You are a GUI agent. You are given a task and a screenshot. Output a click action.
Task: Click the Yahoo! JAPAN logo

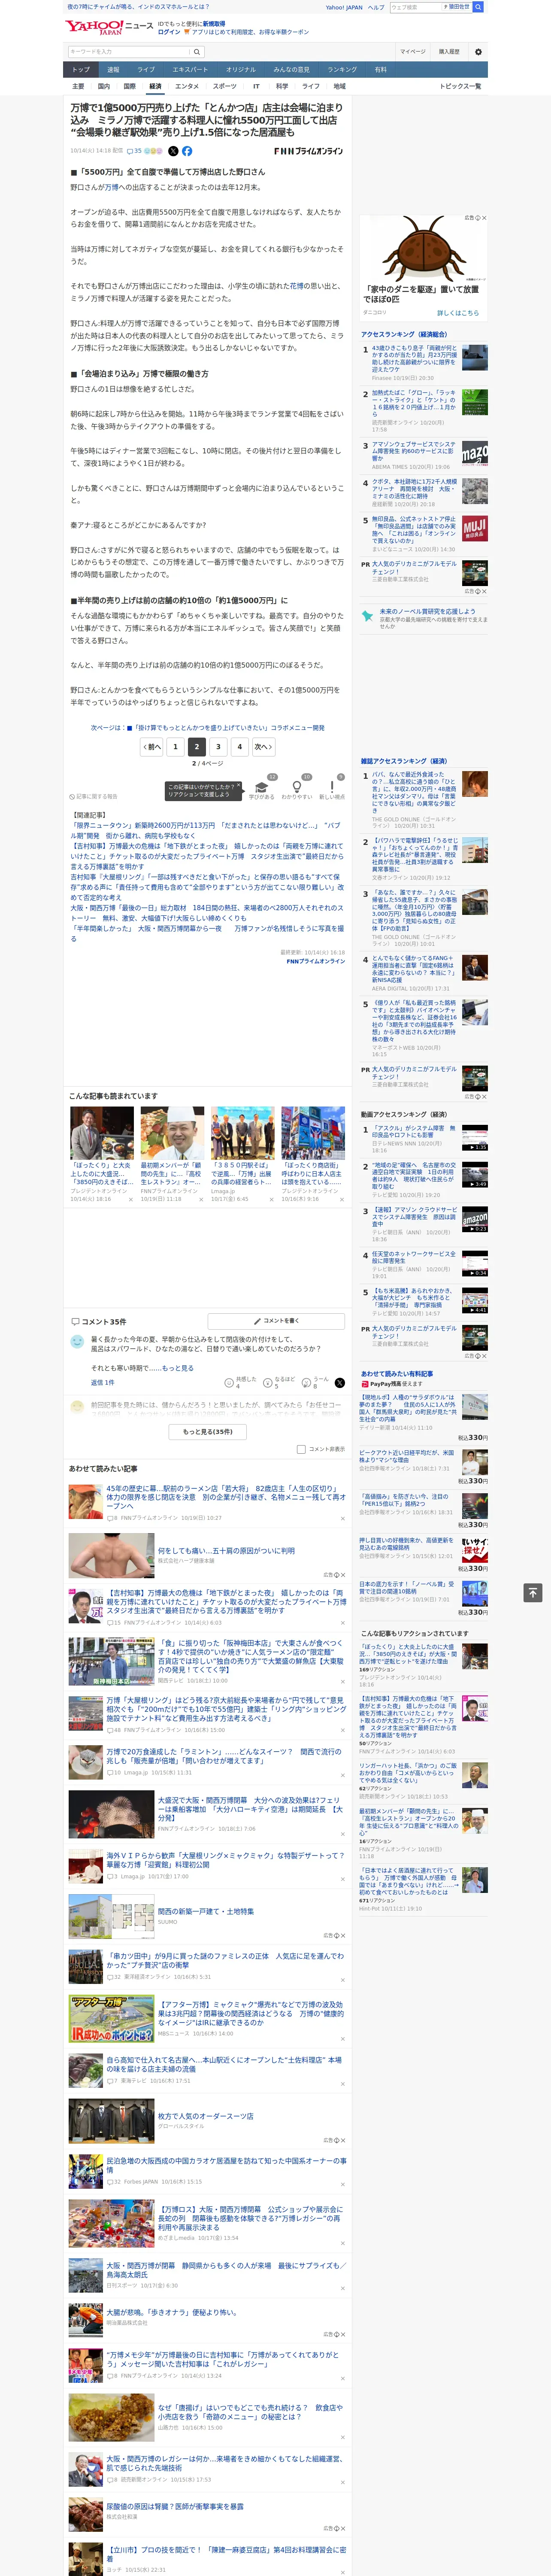tap(94, 27)
